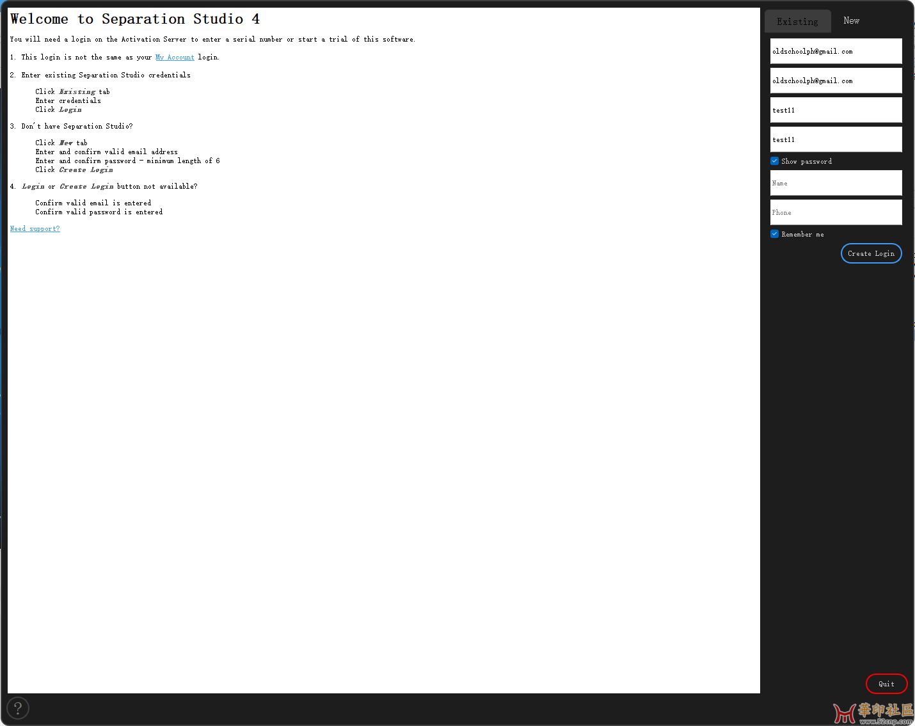Click the text 'Don't have Separation Studio?'

click(77, 126)
